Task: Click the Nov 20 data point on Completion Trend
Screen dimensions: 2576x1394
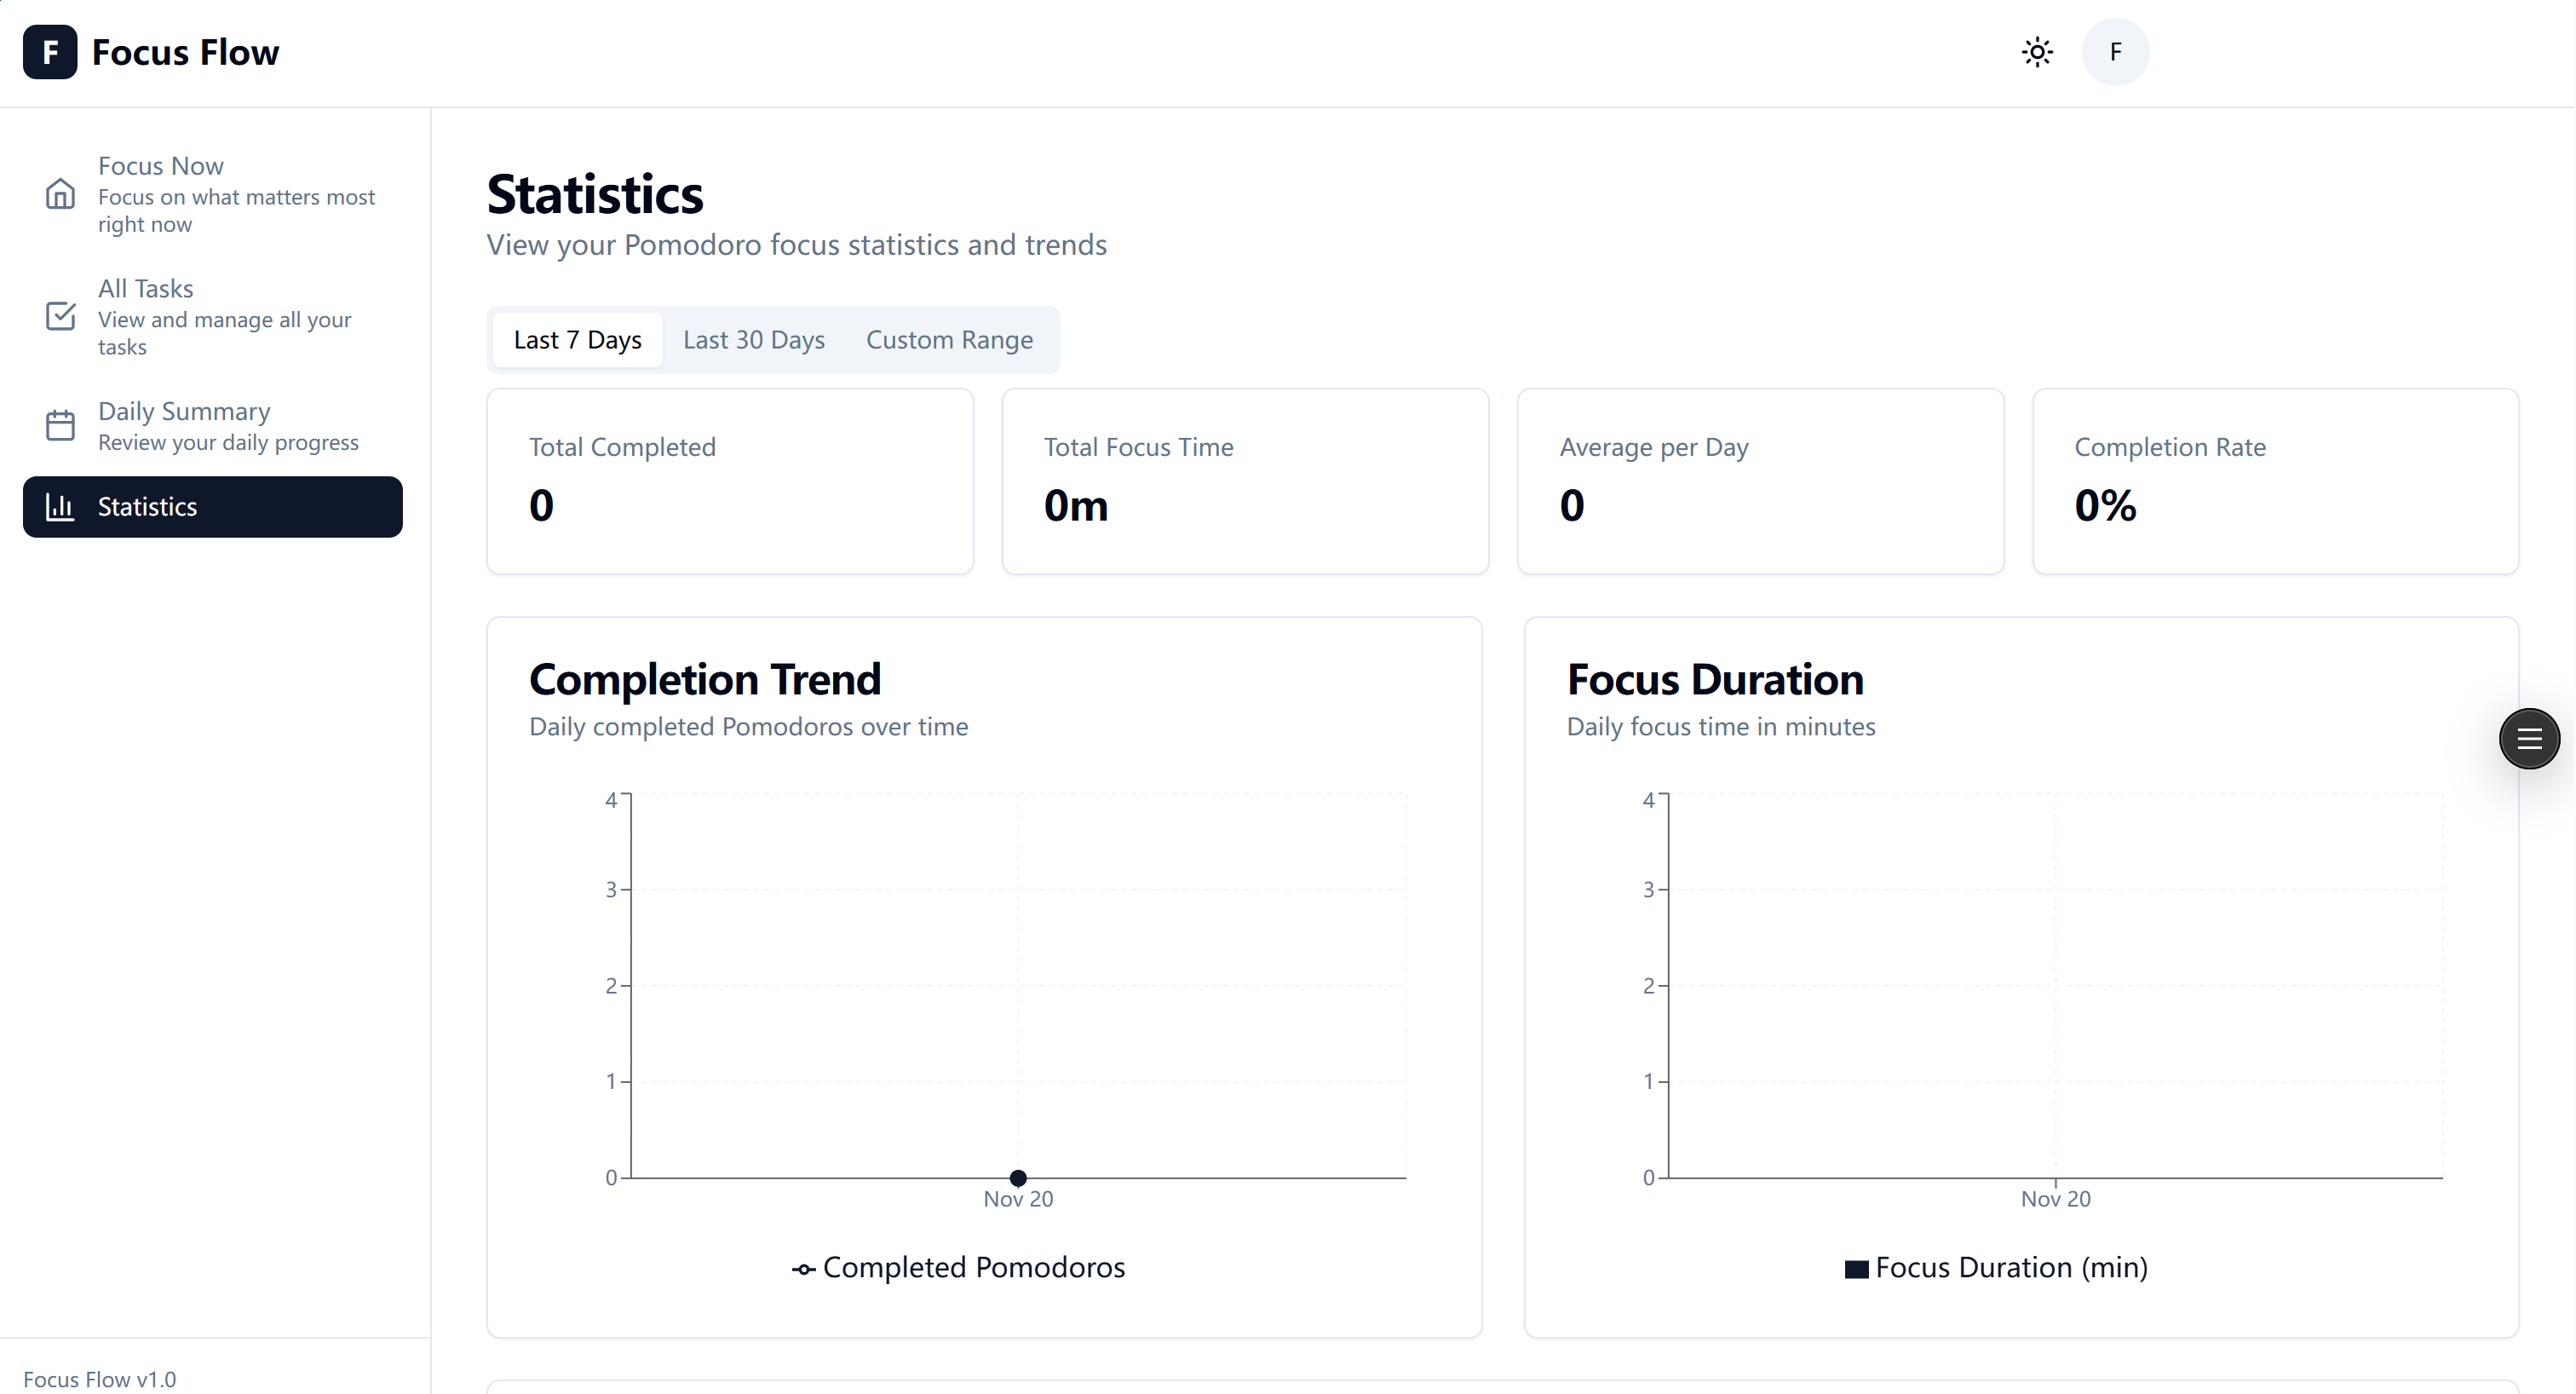Action: pyautogui.click(x=1018, y=1178)
